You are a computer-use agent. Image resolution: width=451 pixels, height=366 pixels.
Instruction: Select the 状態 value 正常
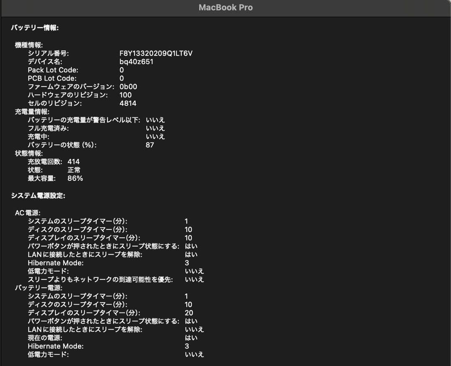(x=74, y=170)
